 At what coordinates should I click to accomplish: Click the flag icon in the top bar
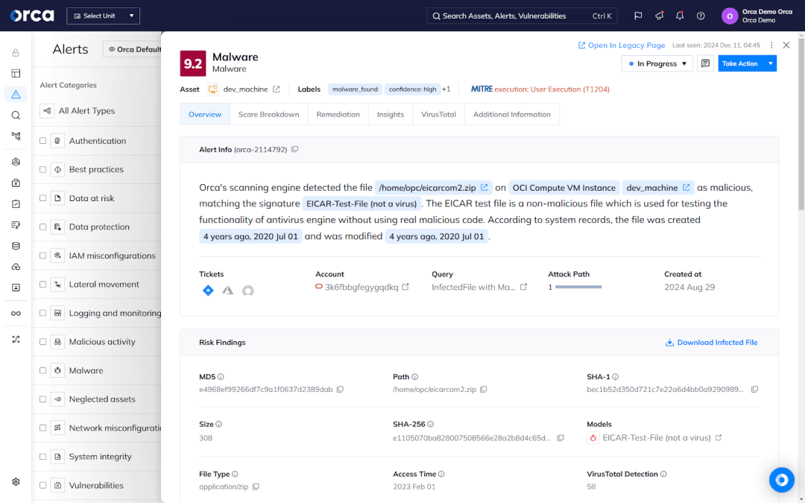click(638, 16)
